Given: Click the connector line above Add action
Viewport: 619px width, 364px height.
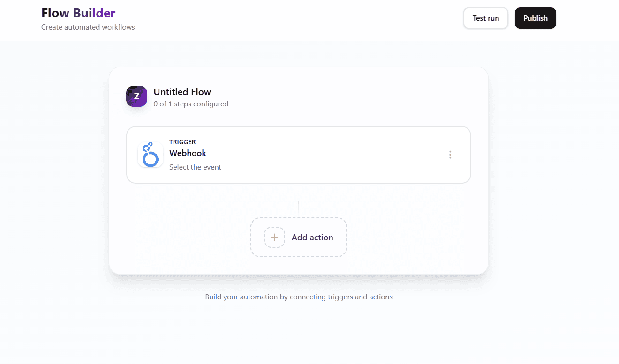Looking at the screenshot, I should click(x=299, y=209).
